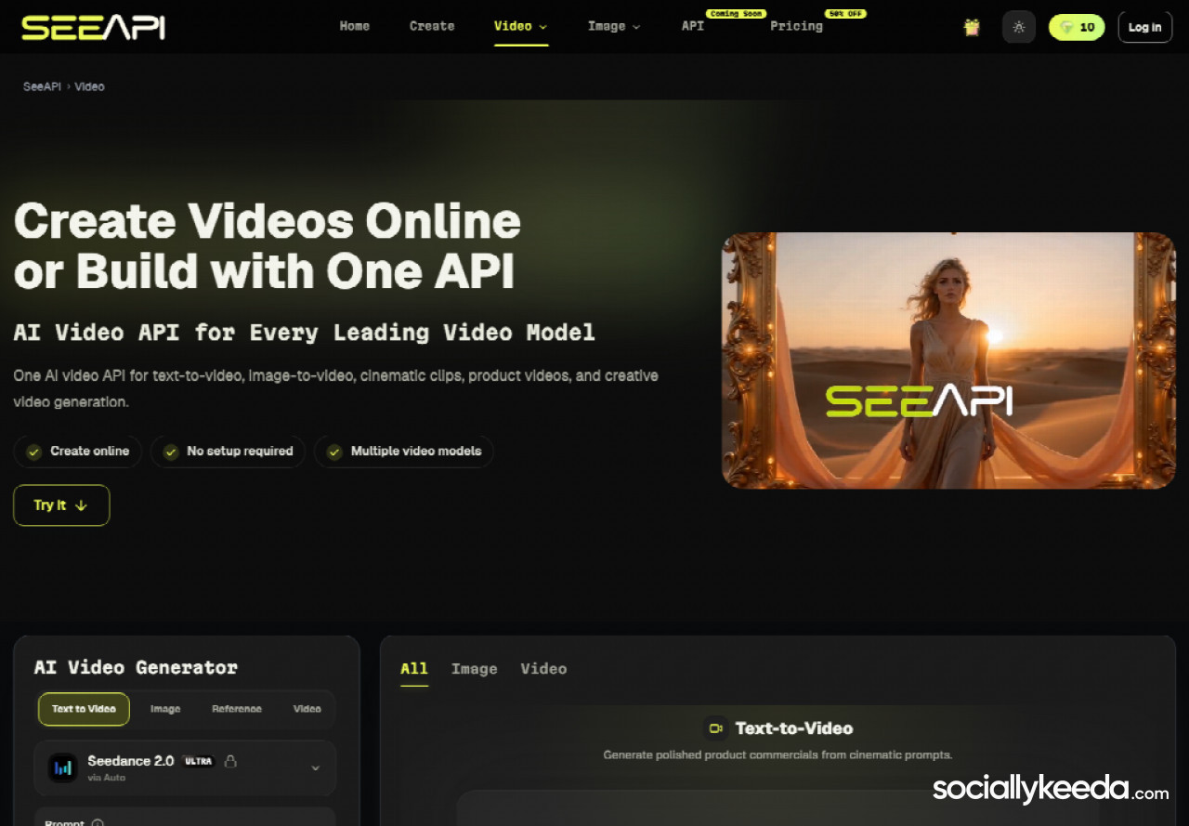
Task: Click the SeeAPI breadcrumb link
Action: coord(42,86)
